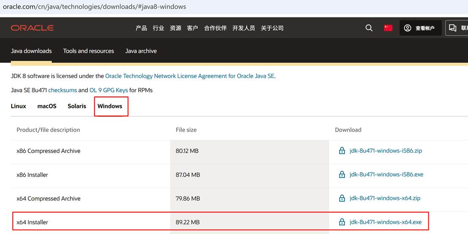
Task: Click 'Product/file description' column header
Action: click(48, 130)
